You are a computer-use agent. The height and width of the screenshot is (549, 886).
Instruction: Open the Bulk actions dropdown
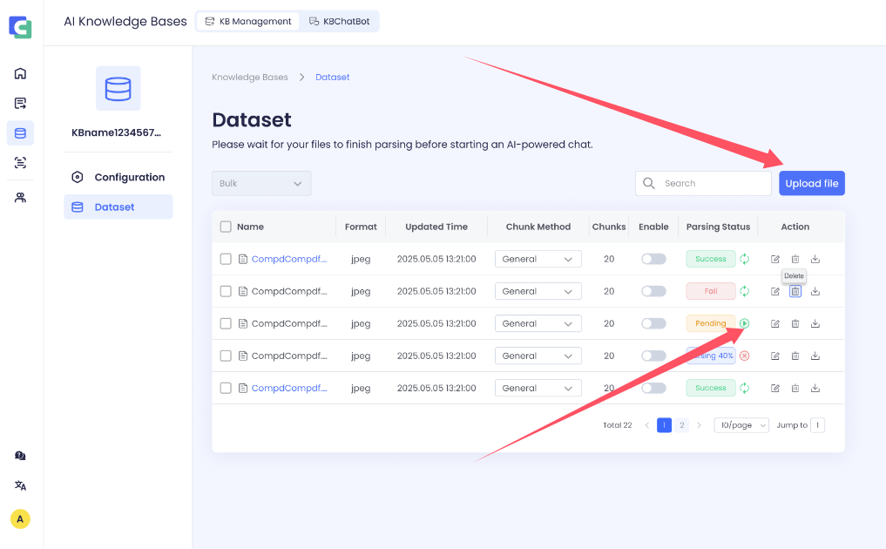[x=260, y=184]
